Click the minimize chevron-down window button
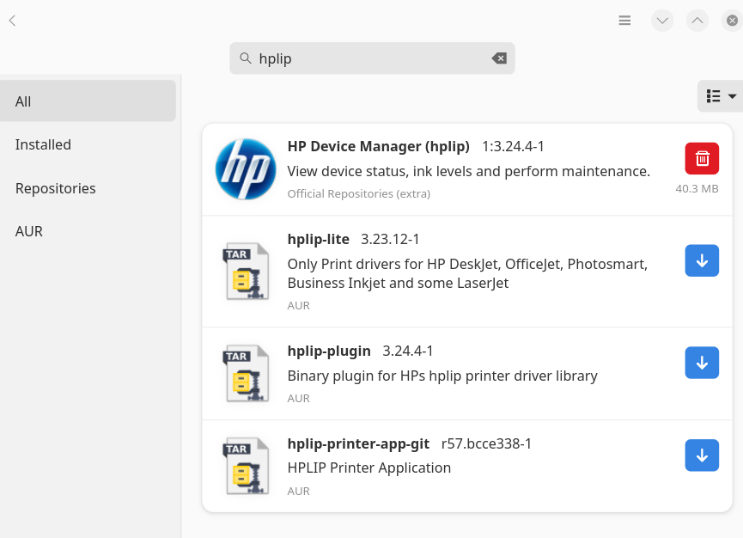The height and width of the screenshot is (538, 743). (662, 21)
